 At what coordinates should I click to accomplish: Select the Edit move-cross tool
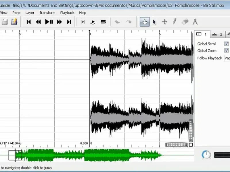click(165, 22)
